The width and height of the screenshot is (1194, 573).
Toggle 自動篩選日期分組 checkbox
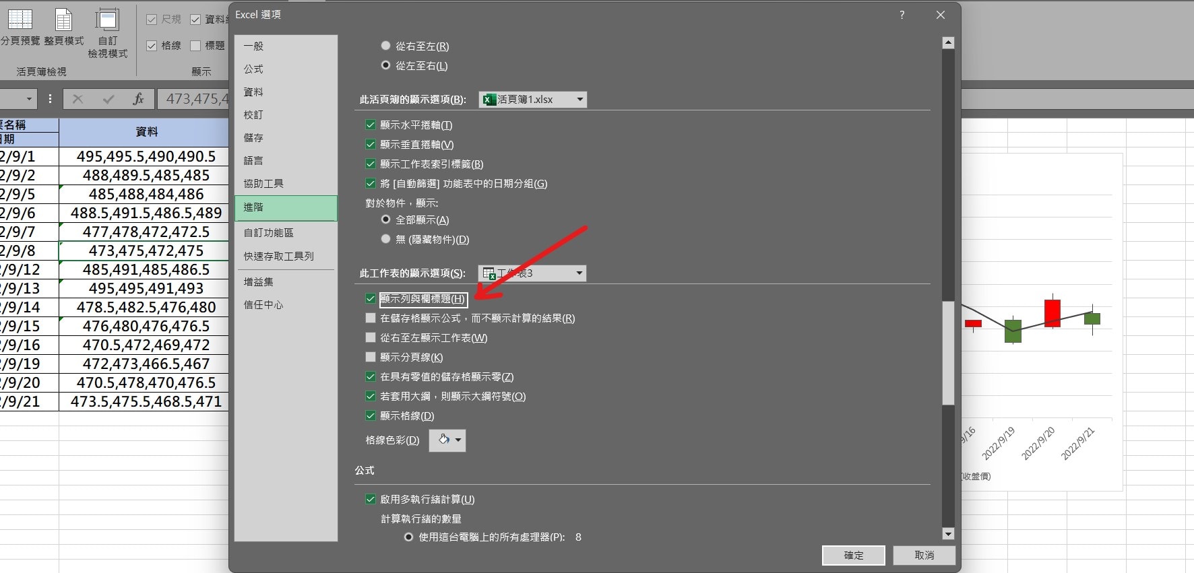pyautogui.click(x=371, y=183)
